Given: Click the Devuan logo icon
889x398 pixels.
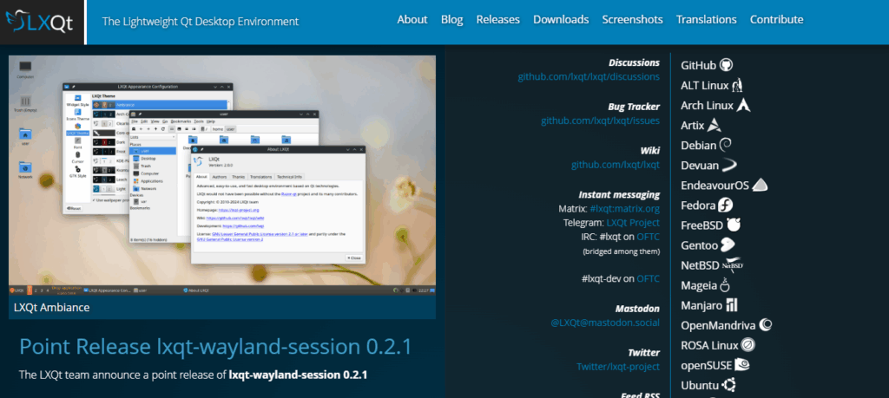Looking at the screenshot, I should 729,166.
